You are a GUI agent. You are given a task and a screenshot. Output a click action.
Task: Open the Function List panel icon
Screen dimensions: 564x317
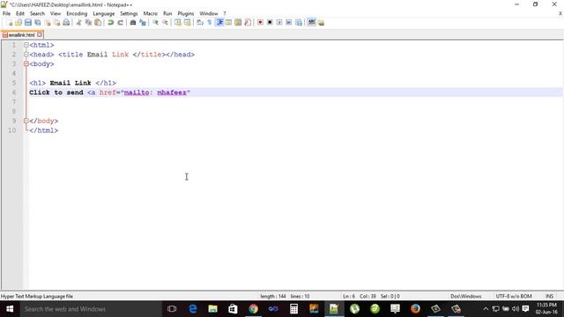click(248, 23)
